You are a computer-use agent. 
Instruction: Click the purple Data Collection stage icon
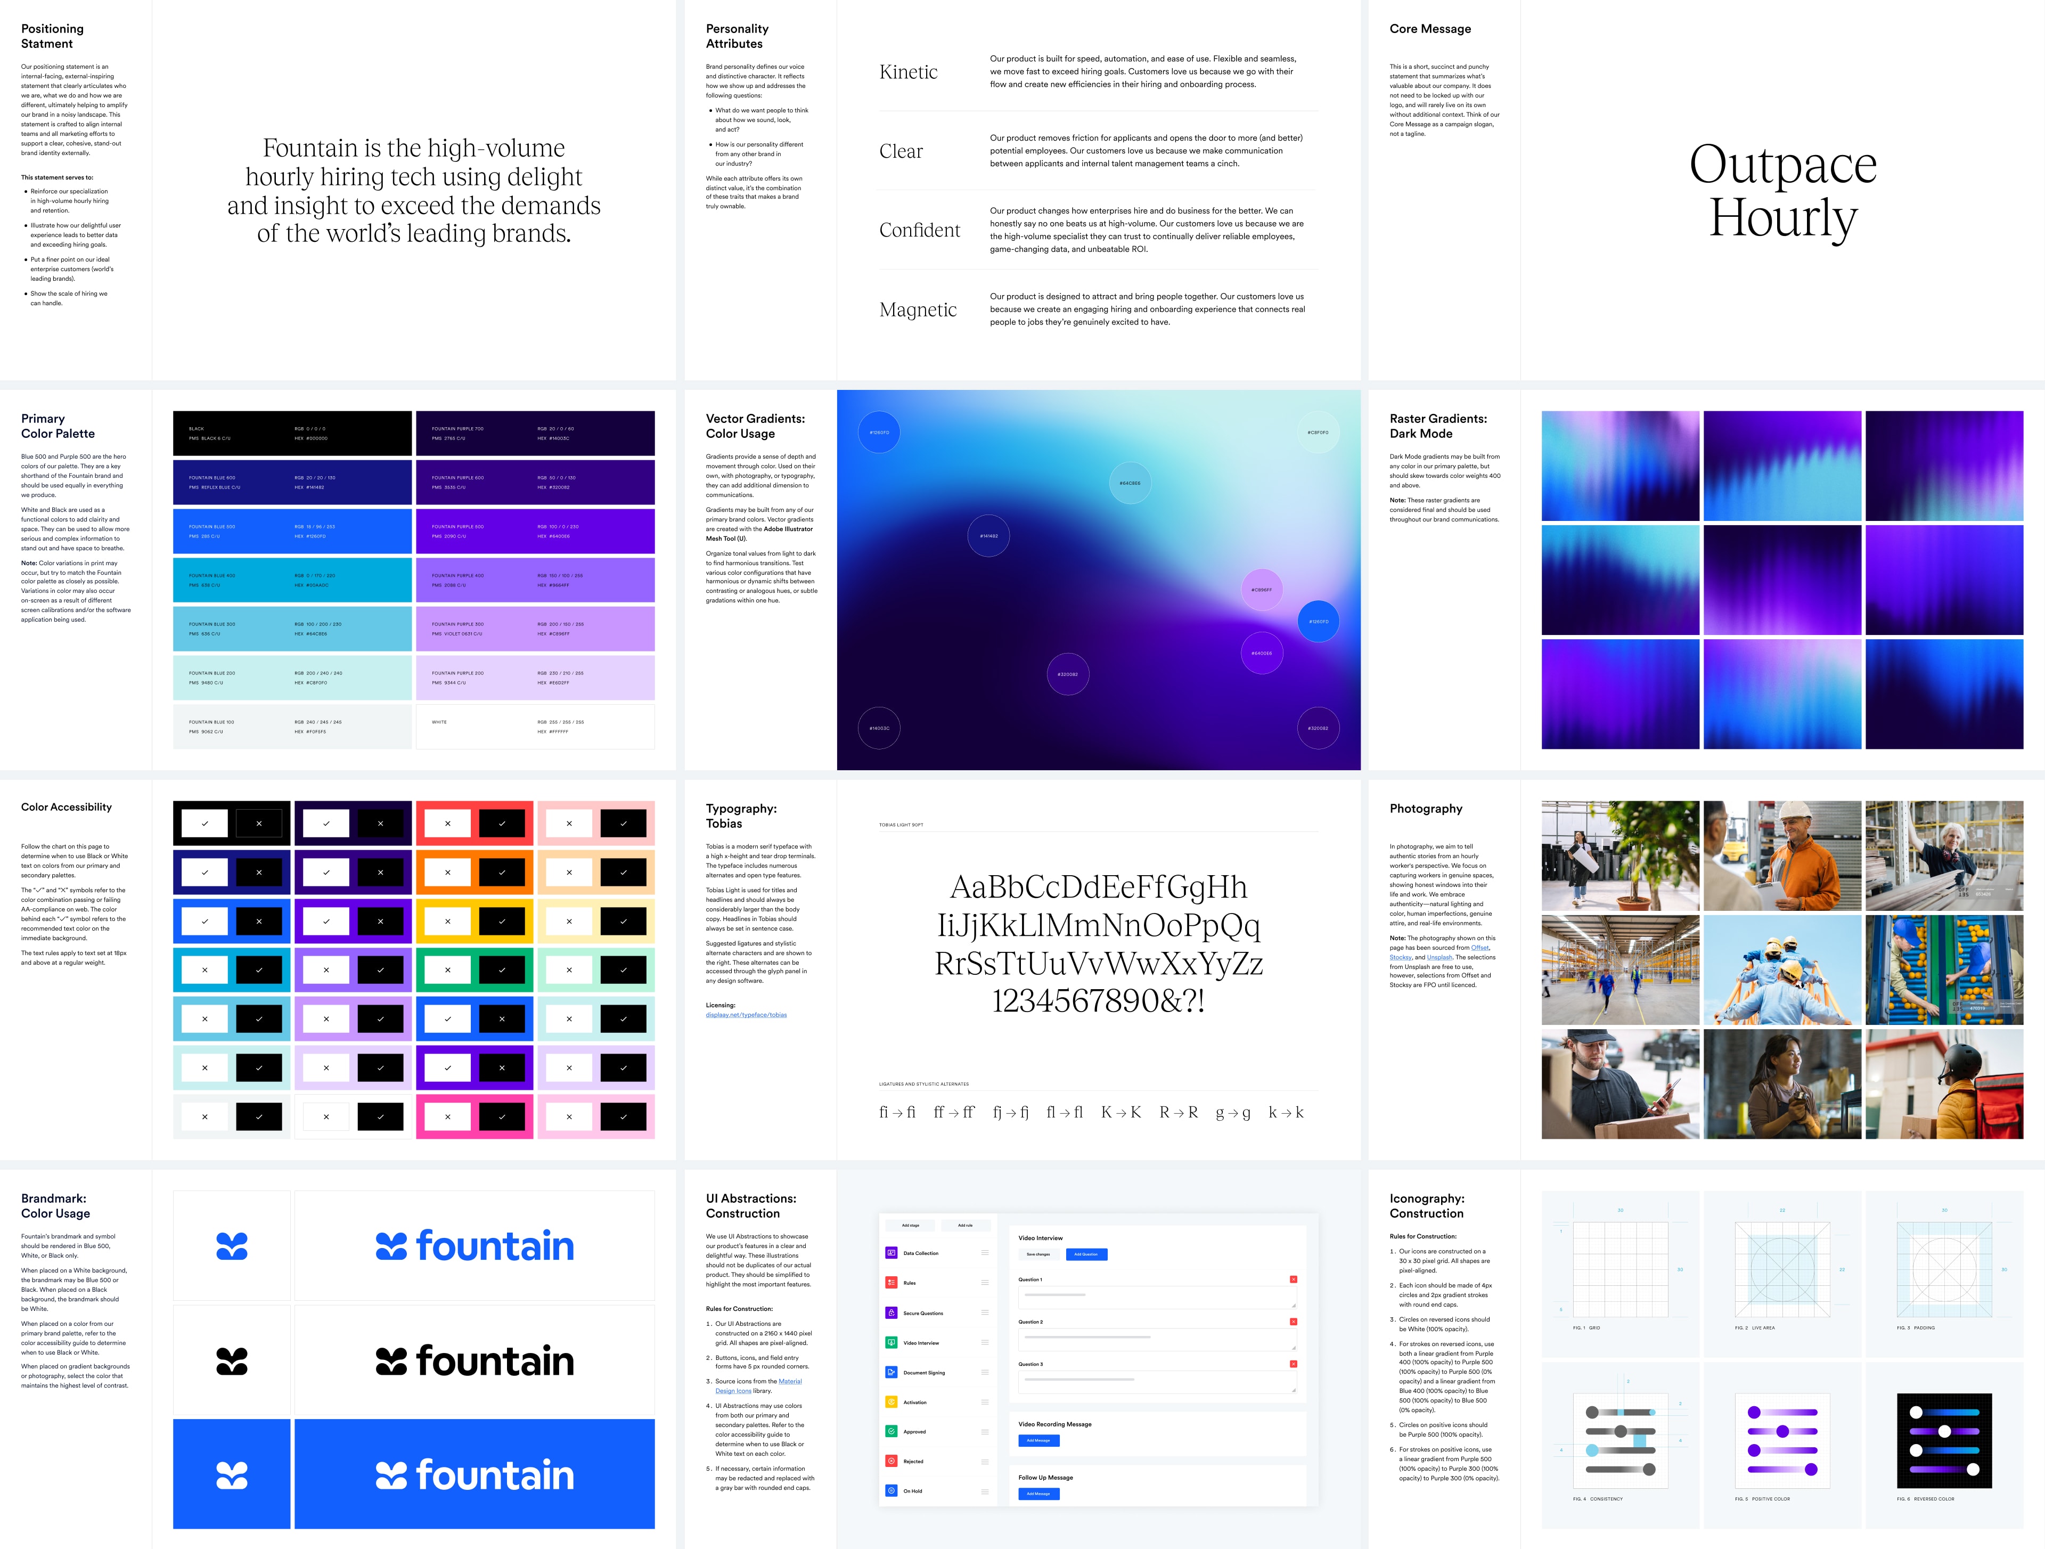click(x=891, y=1253)
